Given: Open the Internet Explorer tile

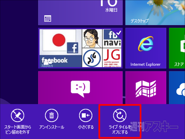Looking at the screenshot, I should pos(146,48).
